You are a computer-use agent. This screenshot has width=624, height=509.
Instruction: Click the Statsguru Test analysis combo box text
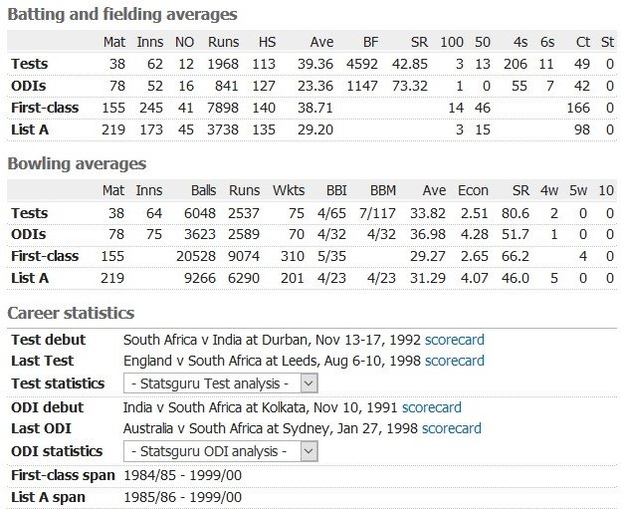[x=210, y=383]
